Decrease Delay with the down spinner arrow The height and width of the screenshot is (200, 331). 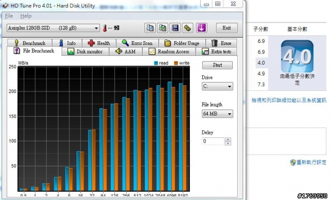click(228, 144)
